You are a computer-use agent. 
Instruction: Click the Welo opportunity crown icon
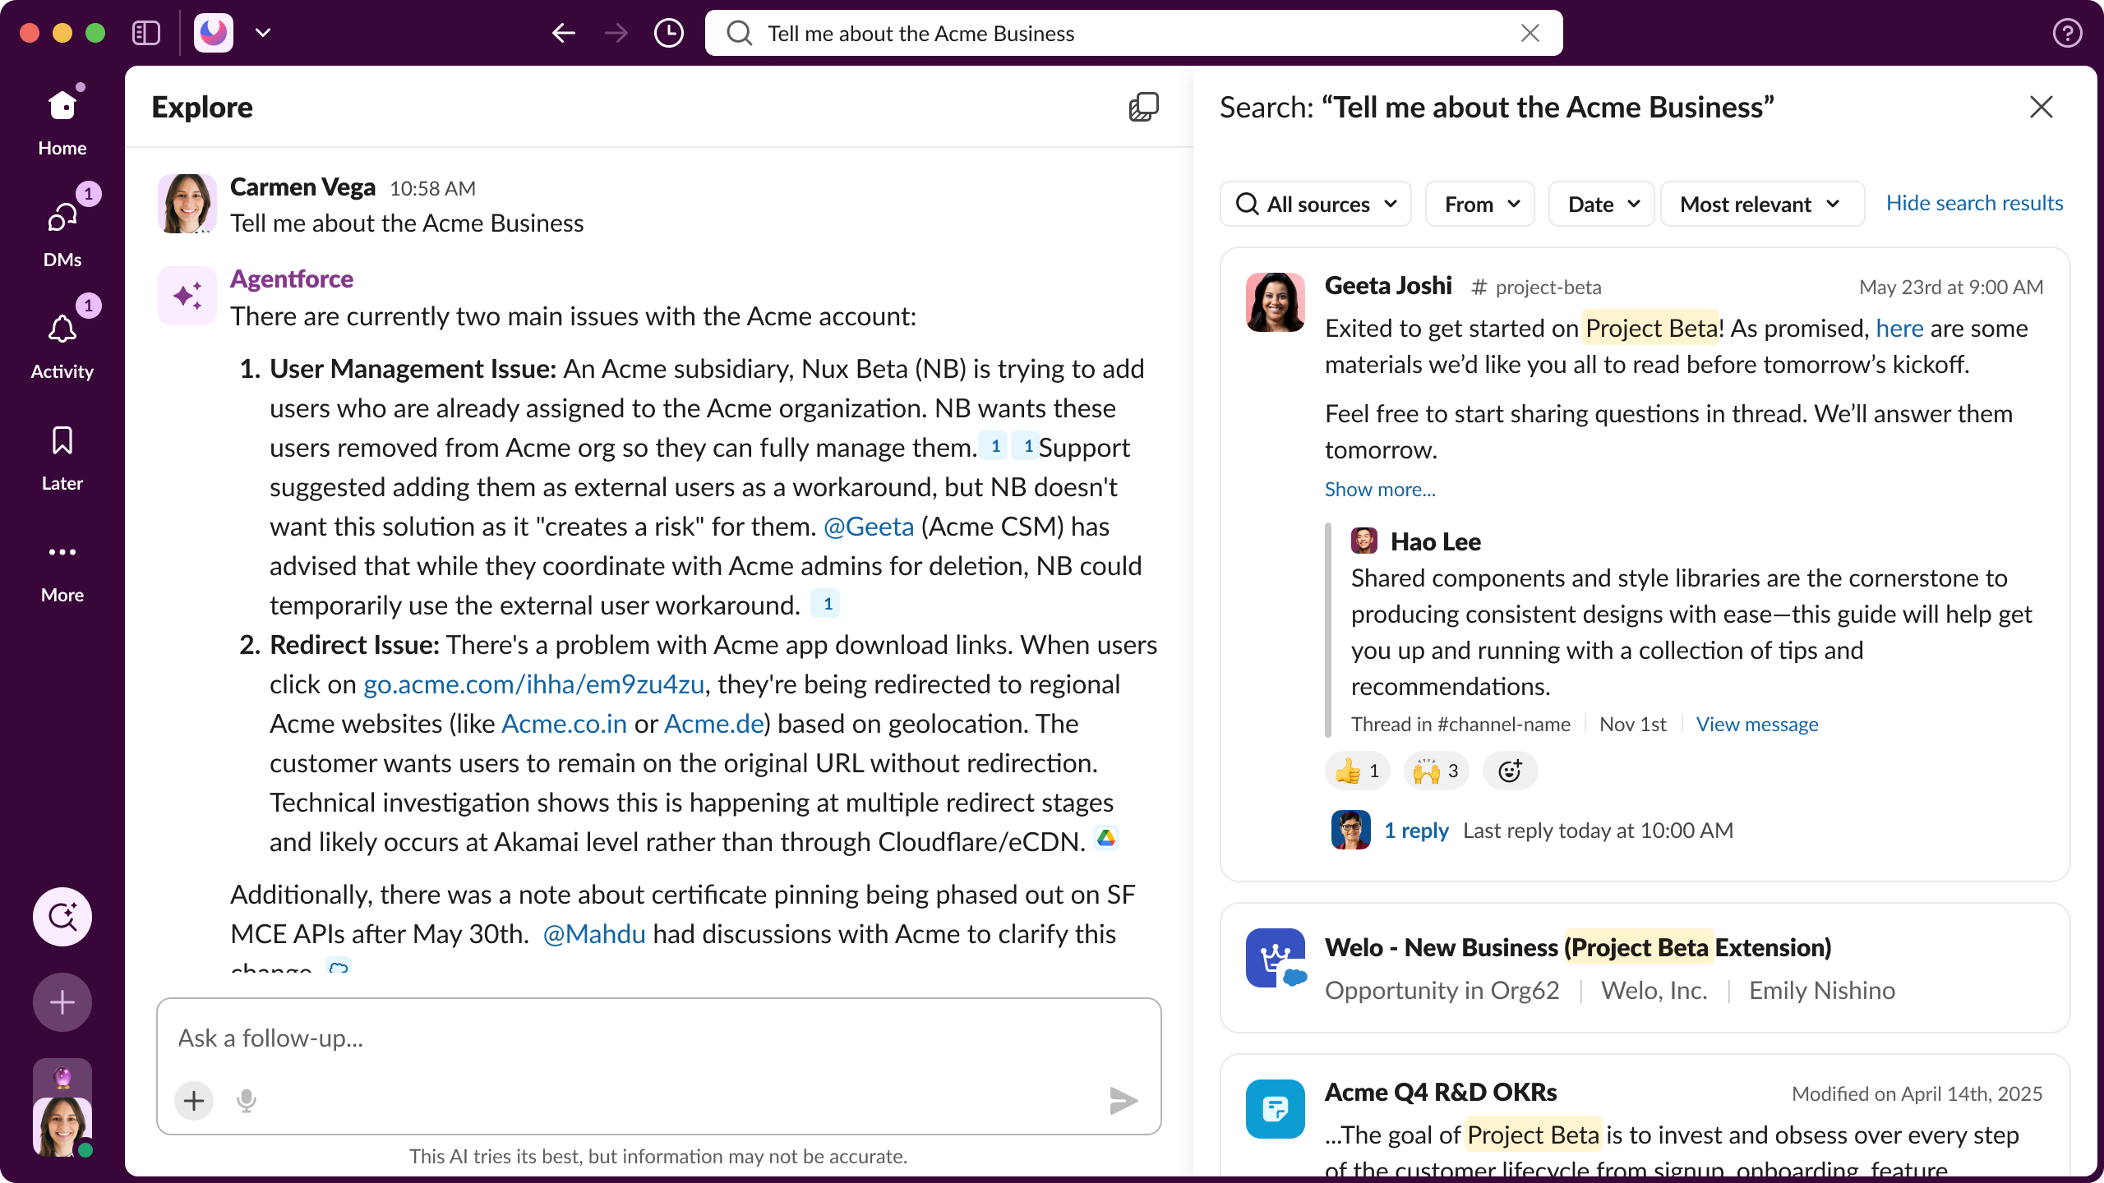[1276, 958]
